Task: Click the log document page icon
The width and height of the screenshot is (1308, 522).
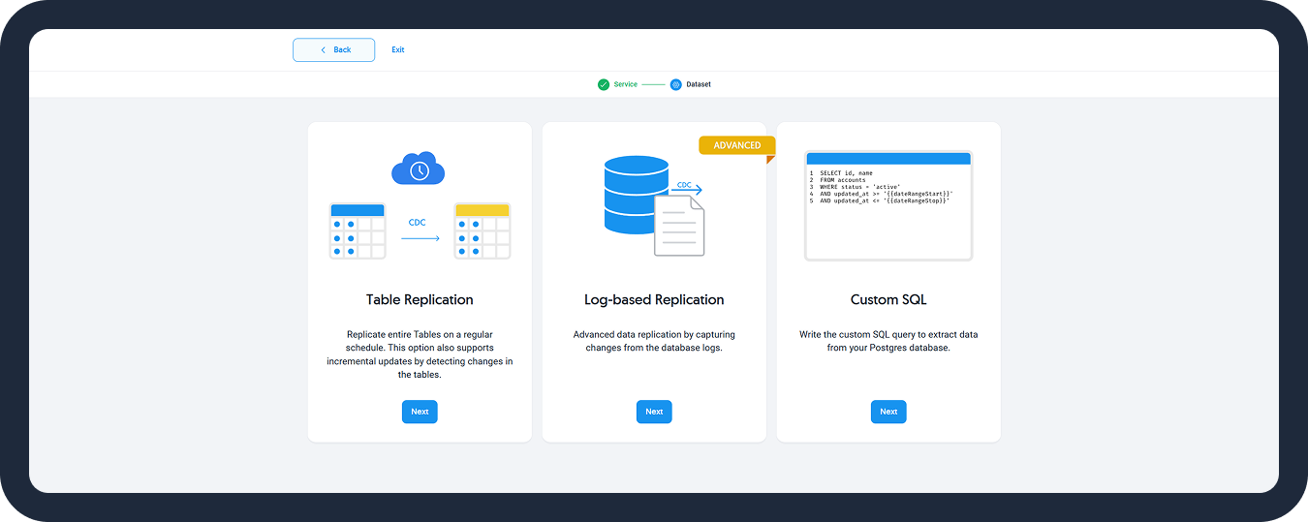Action: (x=679, y=226)
